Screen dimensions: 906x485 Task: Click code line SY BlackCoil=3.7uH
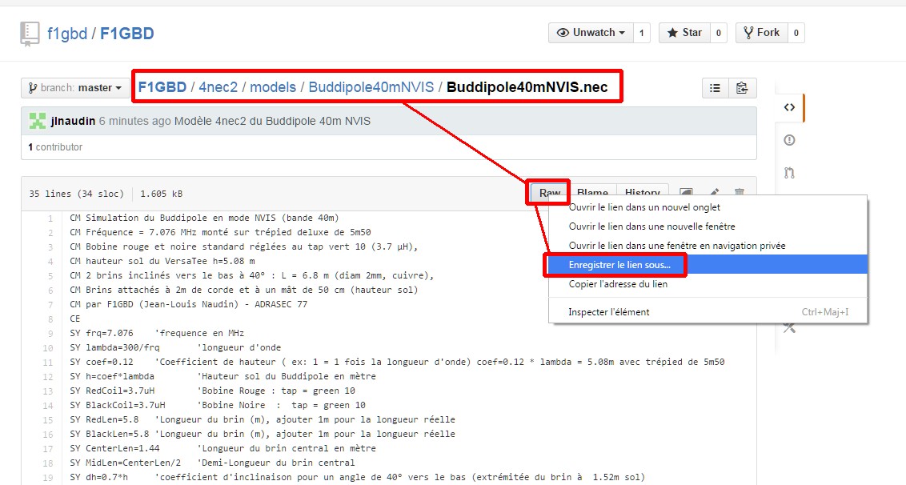click(218, 405)
